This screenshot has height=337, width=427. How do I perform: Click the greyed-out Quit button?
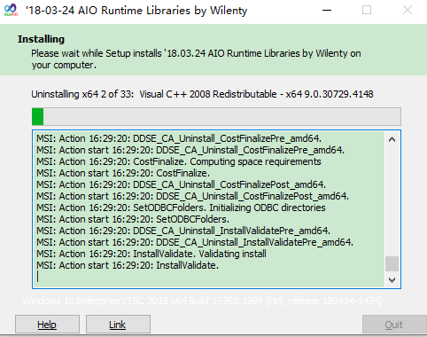pyautogui.click(x=394, y=325)
